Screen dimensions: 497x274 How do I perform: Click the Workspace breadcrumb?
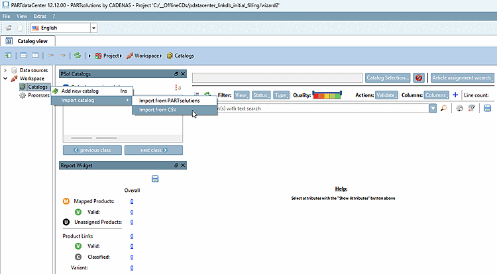144,56
